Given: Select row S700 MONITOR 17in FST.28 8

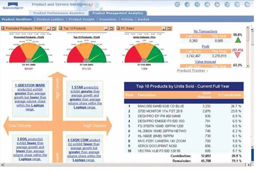Looking at the screenshot, I should click(x=184, y=111).
